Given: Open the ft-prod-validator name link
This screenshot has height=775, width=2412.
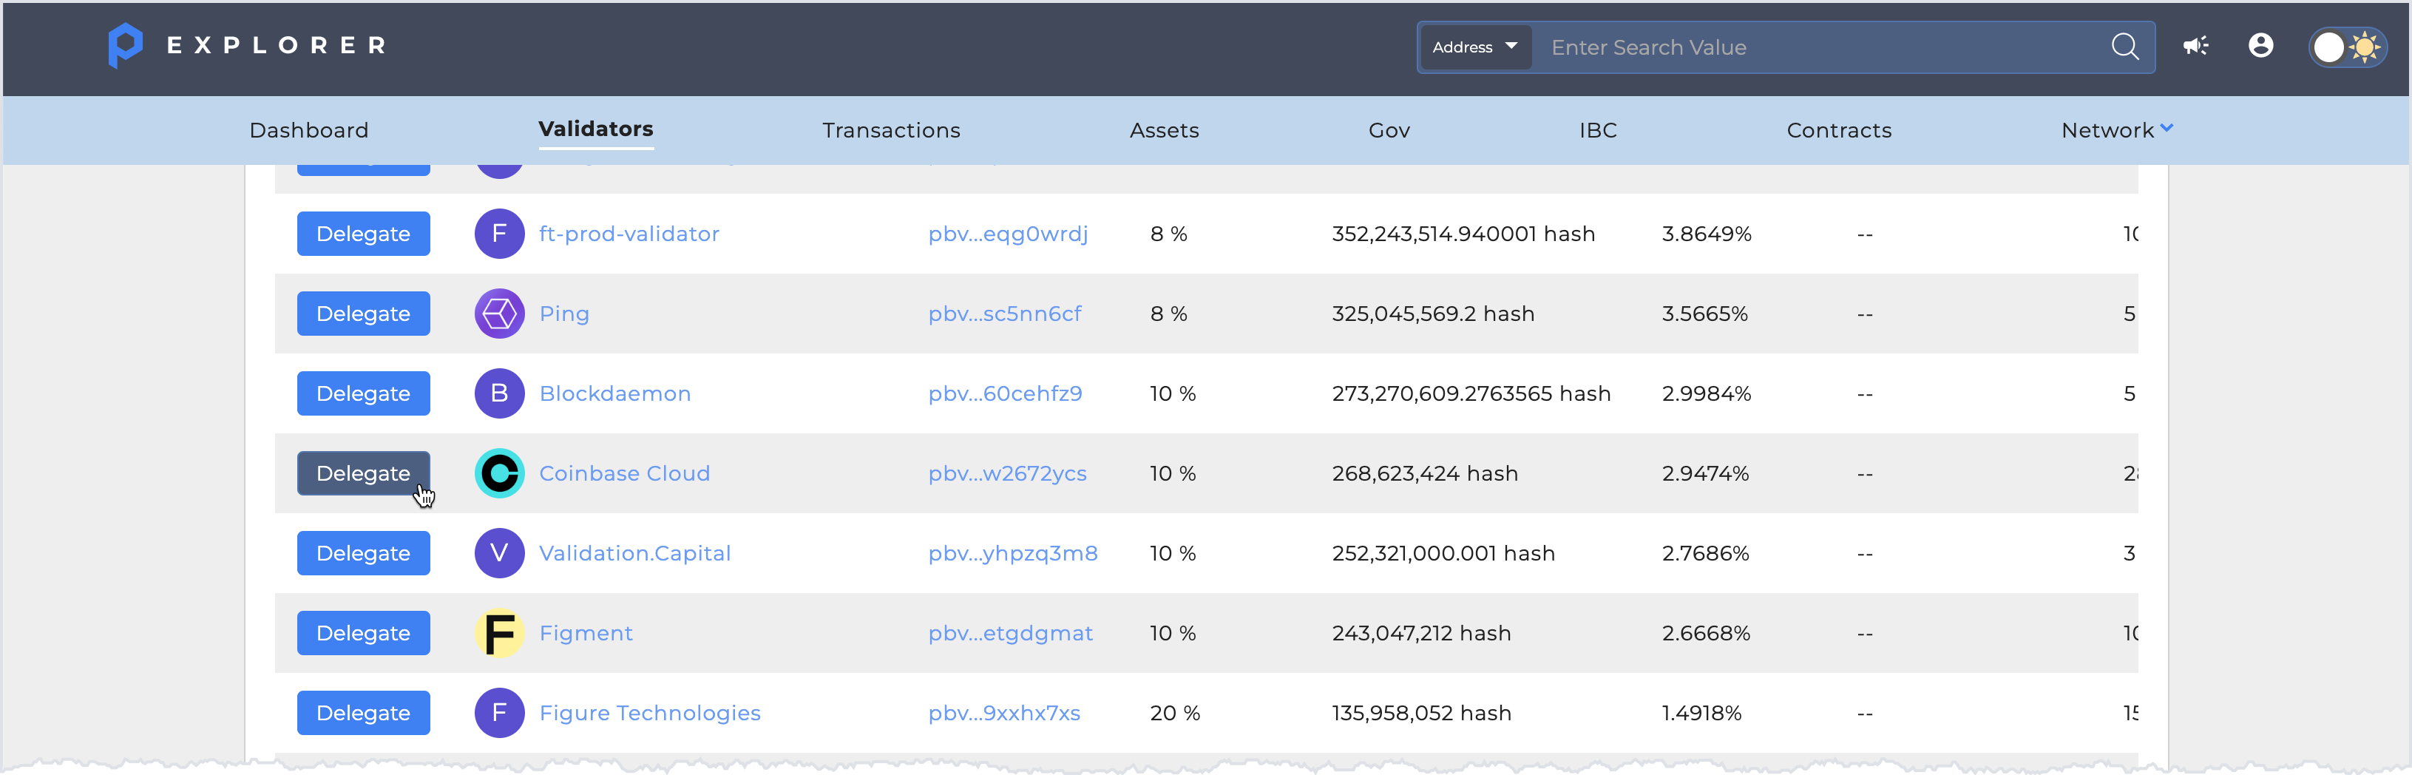Looking at the screenshot, I should [x=629, y=234].
